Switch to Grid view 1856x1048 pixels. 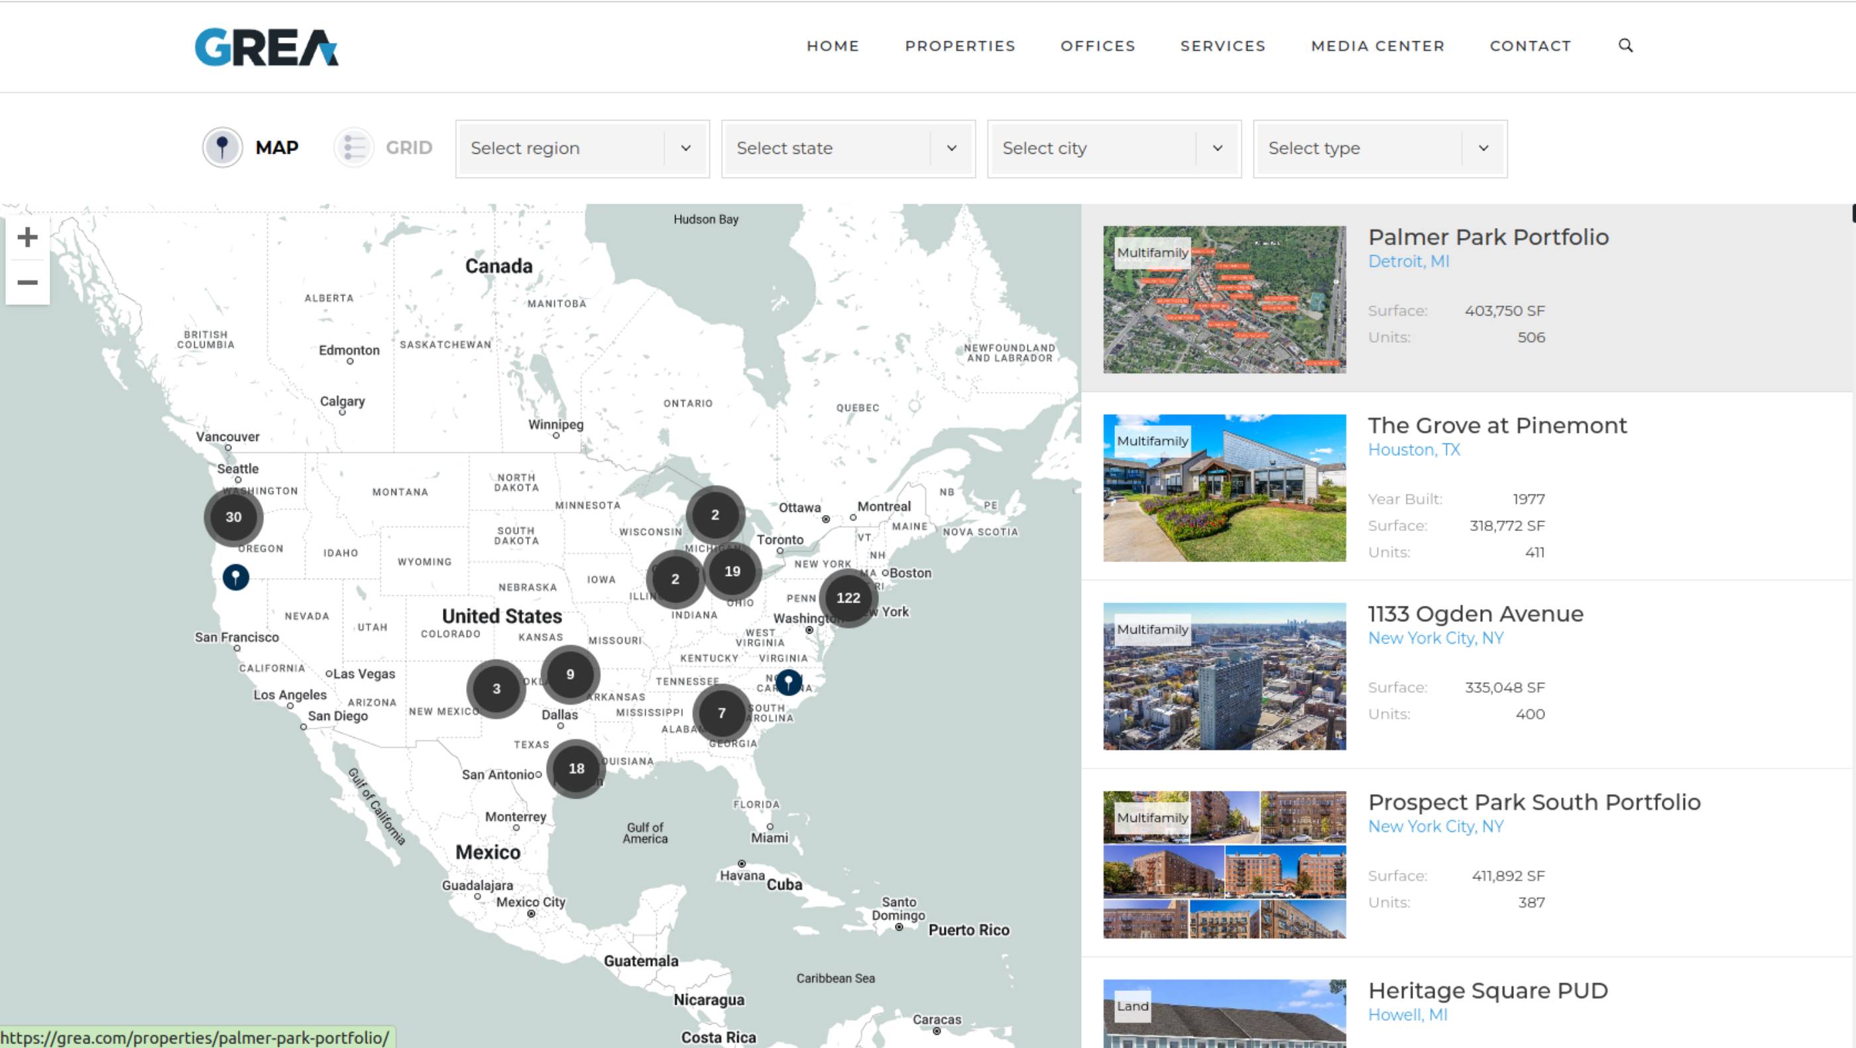click(x=383, y=148)
